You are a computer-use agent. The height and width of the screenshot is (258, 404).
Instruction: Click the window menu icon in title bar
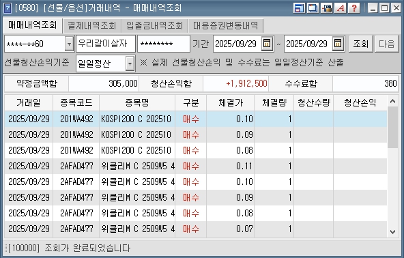8,8
